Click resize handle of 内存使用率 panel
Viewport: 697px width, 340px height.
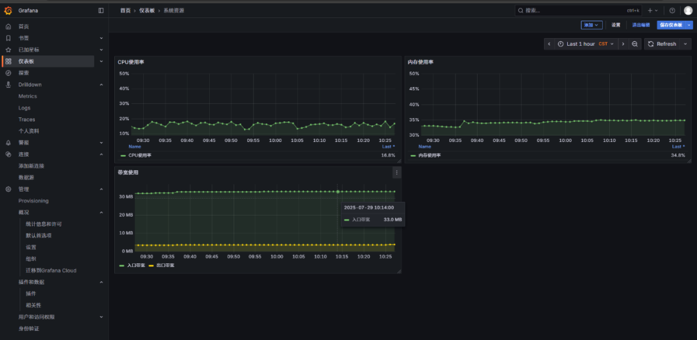pos(689,161)
